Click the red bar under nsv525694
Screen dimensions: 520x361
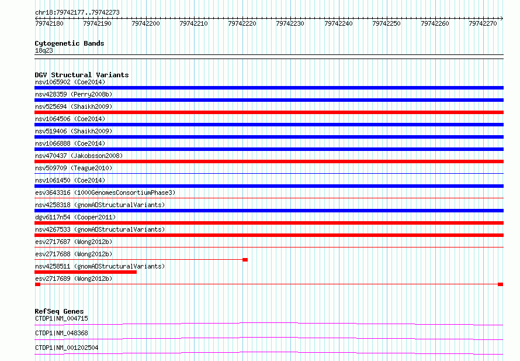(269, 112)
